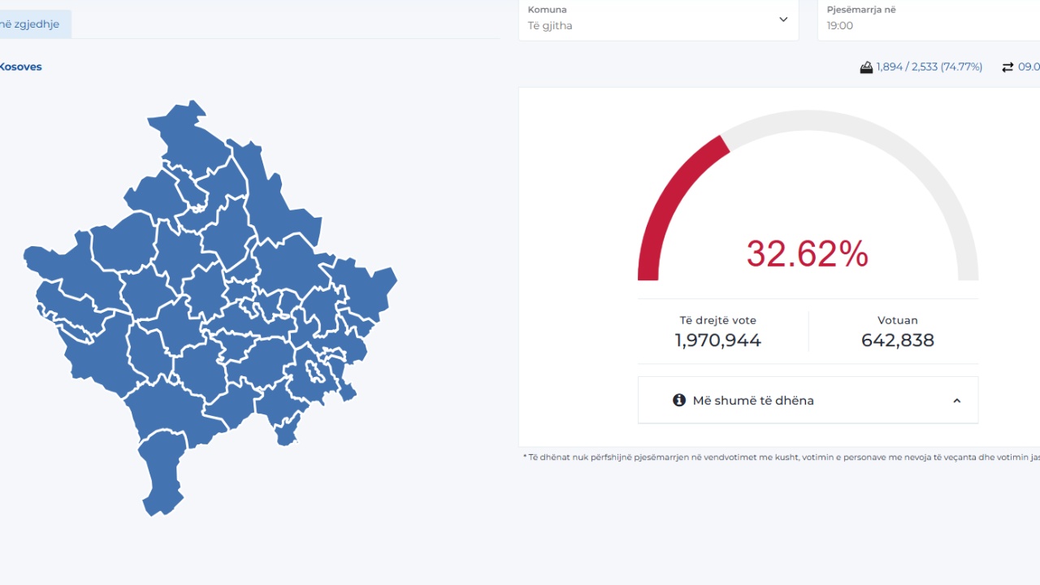Click the red filled portion of turnout gauge
The height and width of the screenshot is (585, 1040).
pos(666,211)
